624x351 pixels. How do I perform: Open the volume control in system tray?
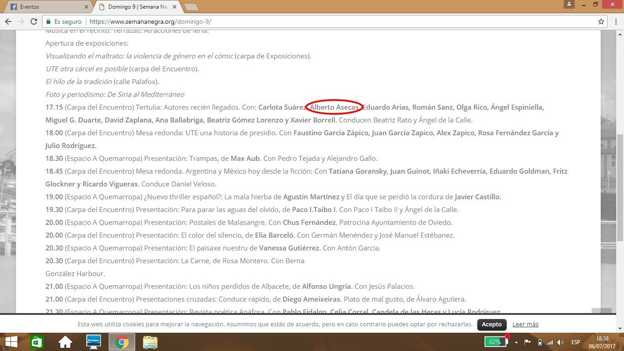point(561,342)
